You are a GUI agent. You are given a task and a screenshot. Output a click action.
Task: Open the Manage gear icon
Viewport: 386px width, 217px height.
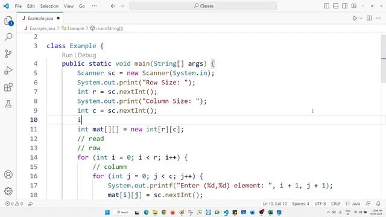[8, 191]
